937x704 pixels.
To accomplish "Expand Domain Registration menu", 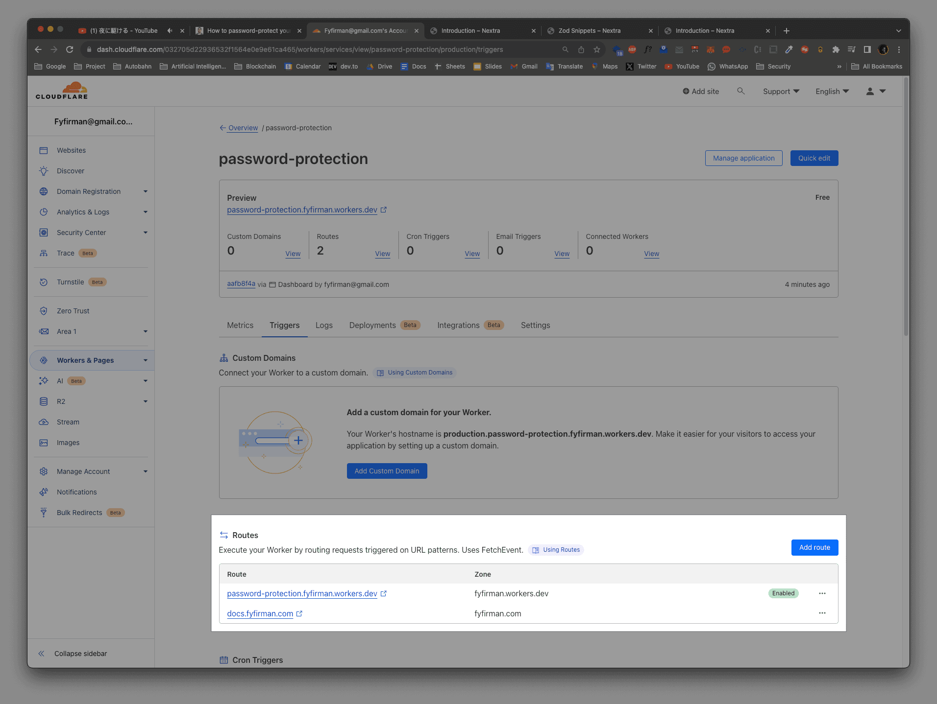I will (146, 191).
